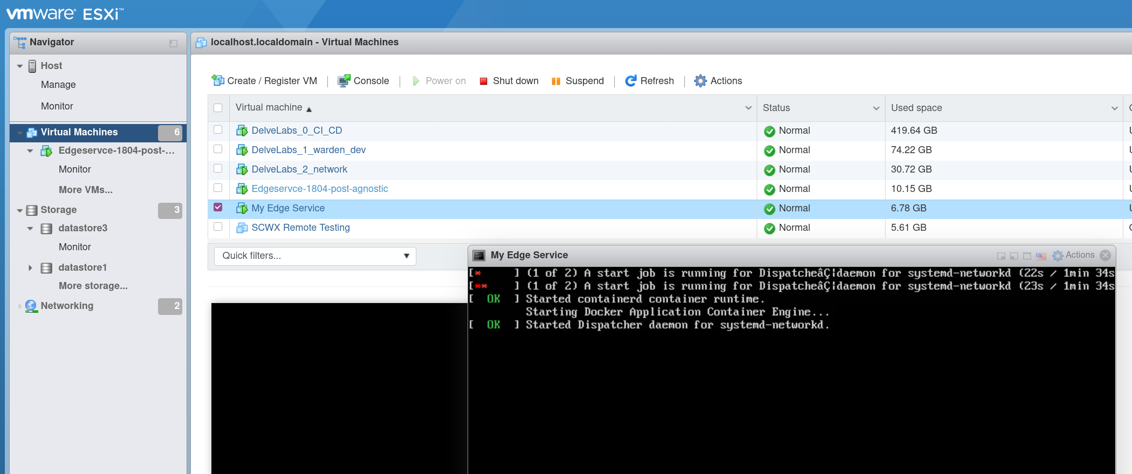The image size is (1132, 474).
Task: Select Monitor under Host
Action: point(57,106)
